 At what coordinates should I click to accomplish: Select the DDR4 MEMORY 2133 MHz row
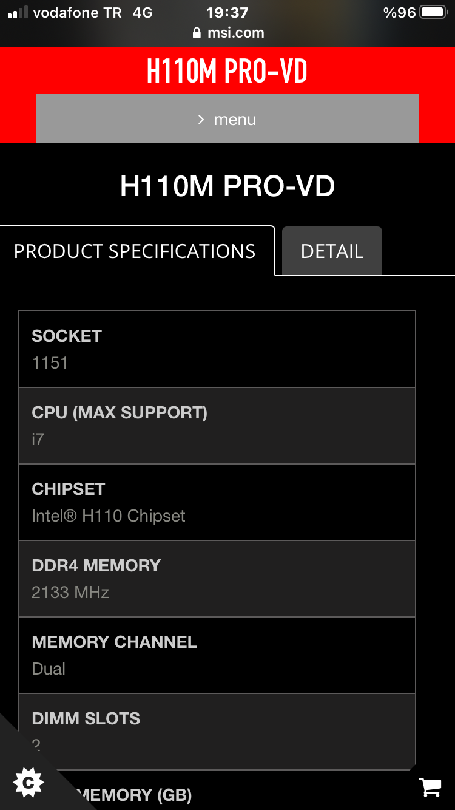217,579
